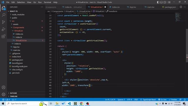Viewport: 188px width, 106px height.
Task: Click the feedback icon in status bar
Action: [x=180, y=100]
